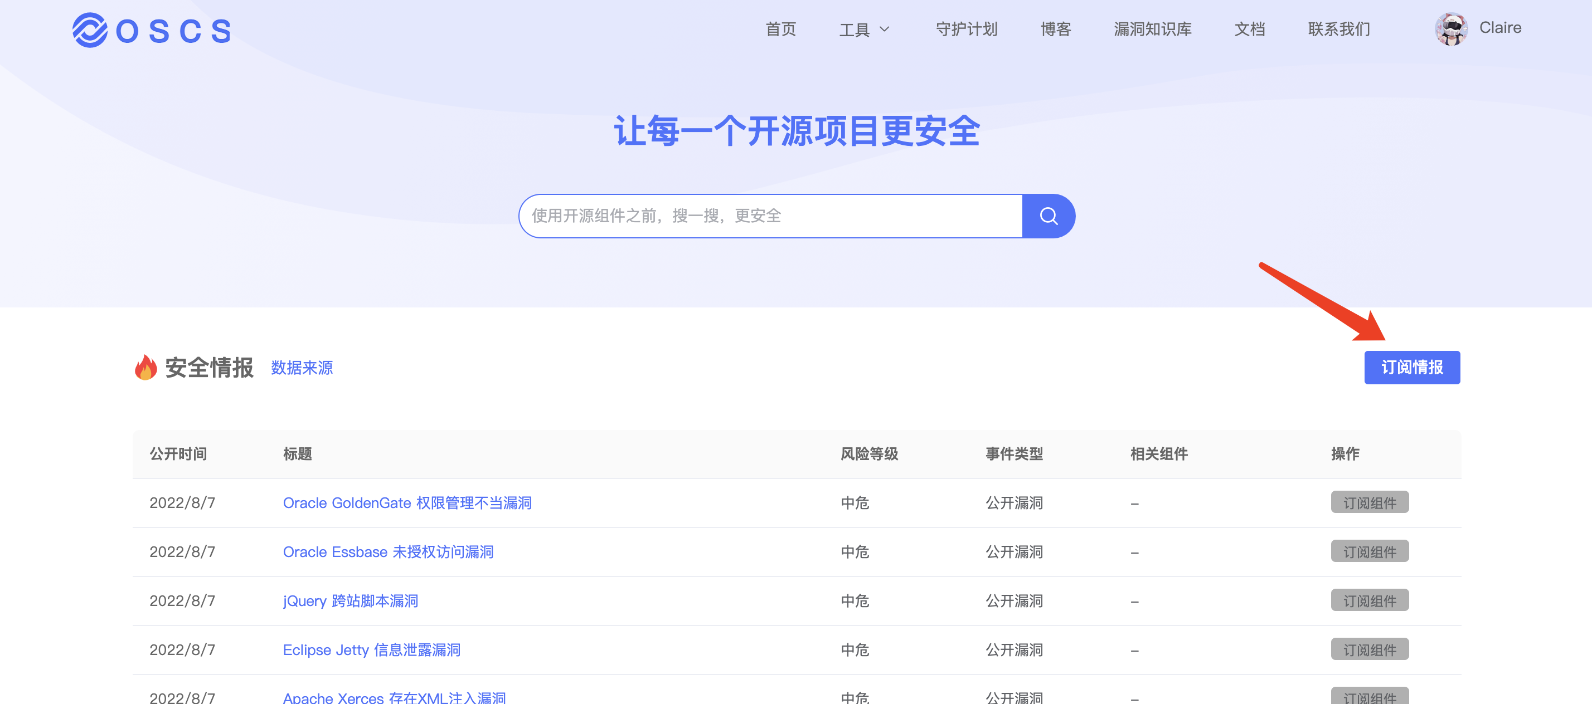Click the magnifier search button
This screenshot has height=704, width=1592.
1048,216
